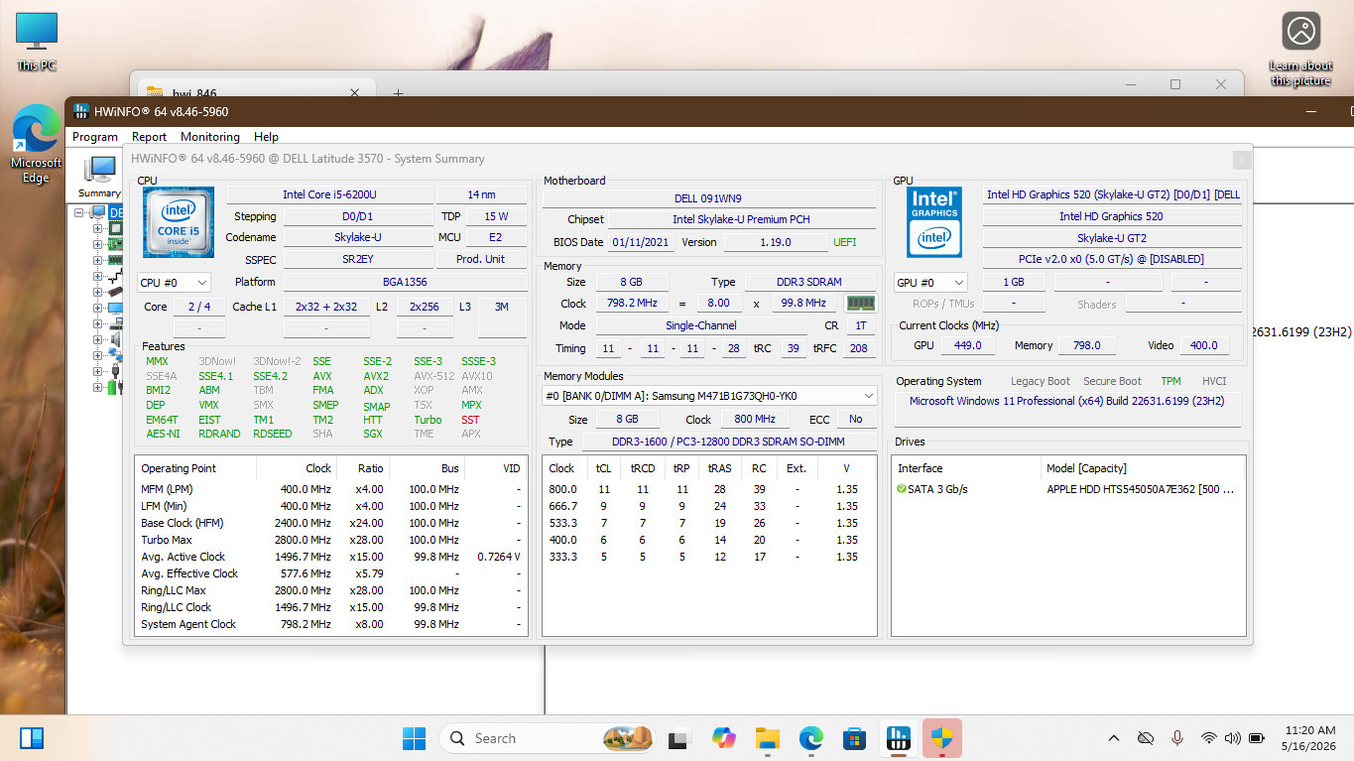
Task: Expand the monitor node in the tree
Action: pos(97,308)
